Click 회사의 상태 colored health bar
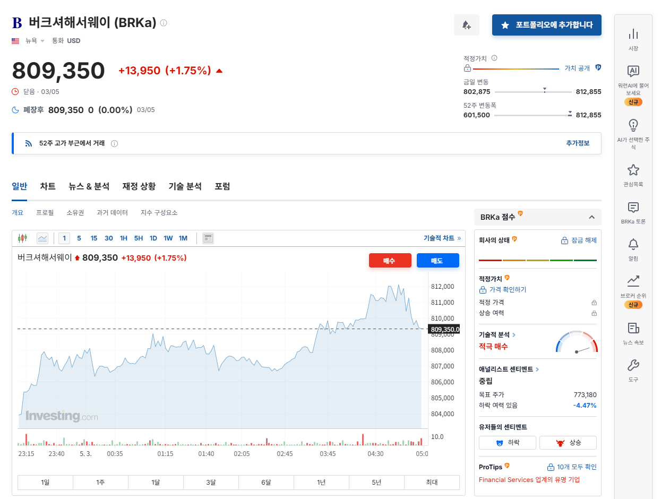 tap(538, 260)
